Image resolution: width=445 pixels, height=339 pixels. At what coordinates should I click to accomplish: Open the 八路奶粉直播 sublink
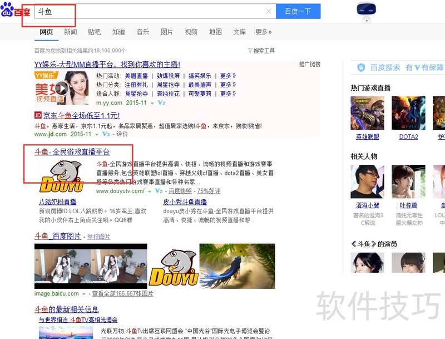tap(58, 202)
